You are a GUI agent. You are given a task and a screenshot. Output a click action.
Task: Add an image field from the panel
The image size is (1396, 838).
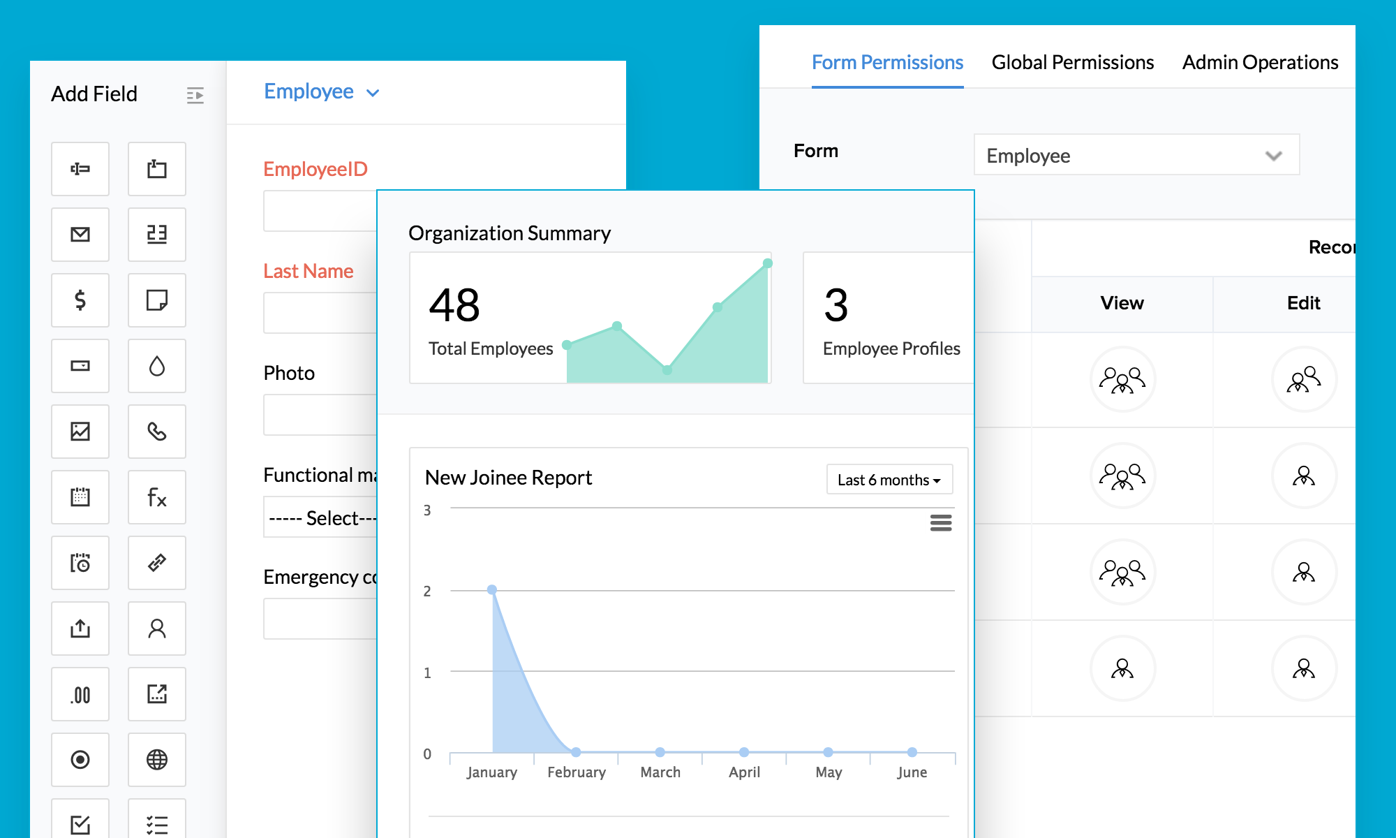click(80, 432)
